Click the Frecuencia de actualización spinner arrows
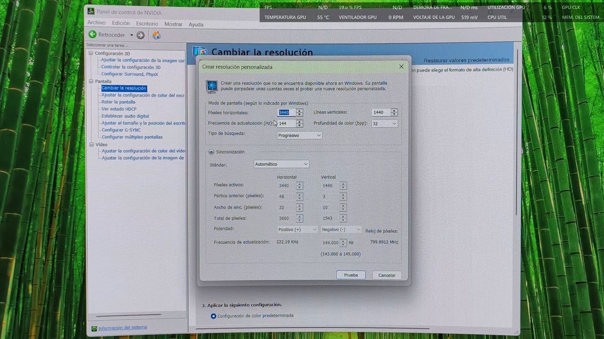 [x=300, y=123]
